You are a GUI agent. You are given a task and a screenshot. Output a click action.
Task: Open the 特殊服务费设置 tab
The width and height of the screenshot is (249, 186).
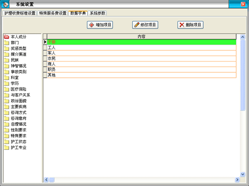point(53,13)
